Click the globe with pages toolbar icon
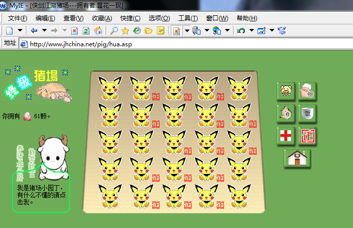Screen dimensions: 353x228 click(217, 31)
